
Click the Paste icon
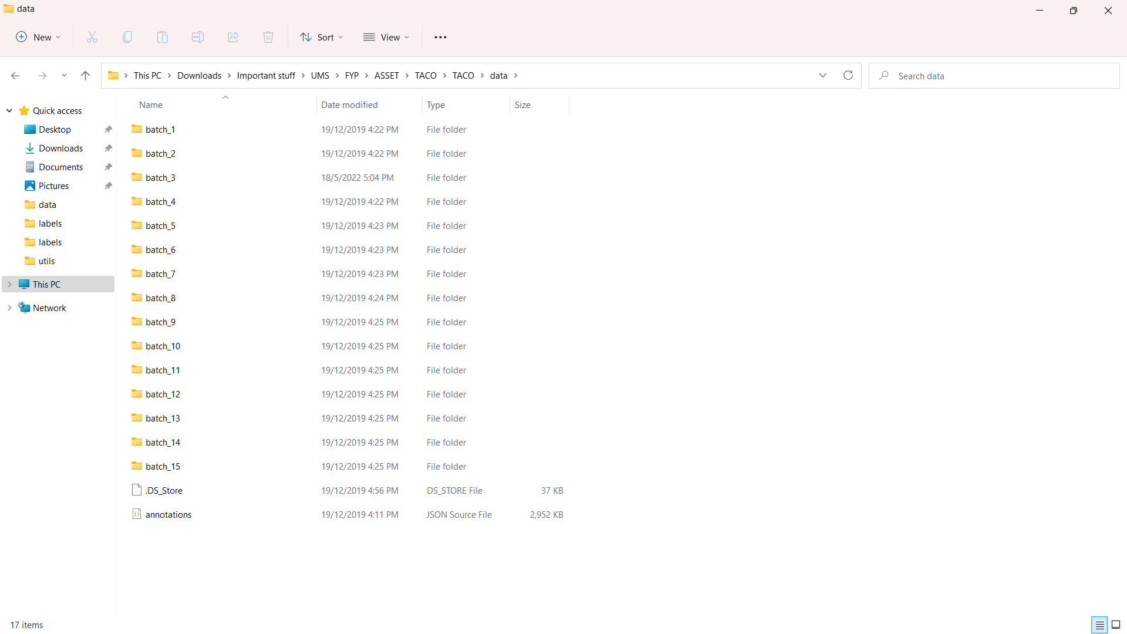[x=163, y=36]
